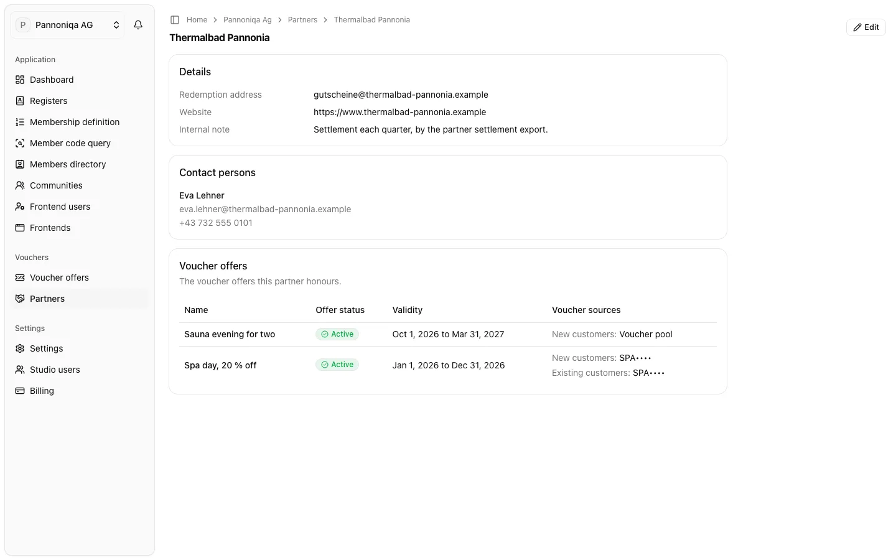896x560 pixels.
Task: Click the Thermalbad Pannonia breadcrumb
Action: coord(371,20)
